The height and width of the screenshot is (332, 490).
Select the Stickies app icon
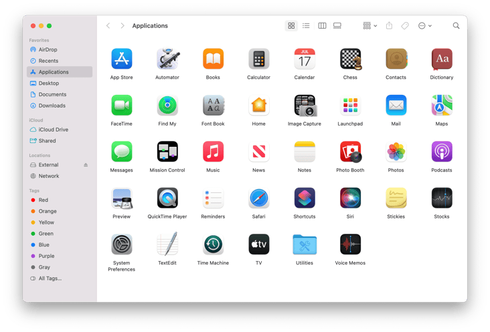point(396,198)
